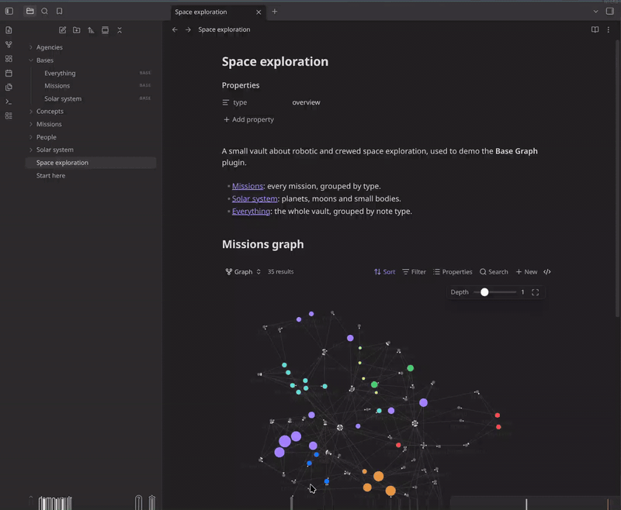The width and height of the screenshot is (621, 510).
Task: Navigate forward with right arrow
Action: (x=188, y=29)
